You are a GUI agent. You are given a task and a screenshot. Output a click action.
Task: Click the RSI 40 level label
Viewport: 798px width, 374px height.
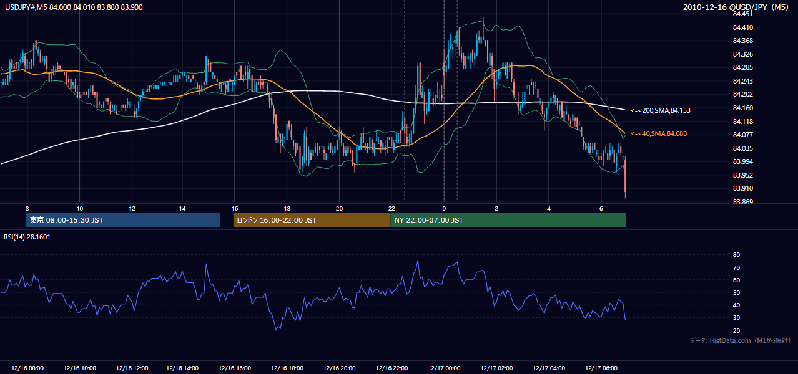coord(736,305)
